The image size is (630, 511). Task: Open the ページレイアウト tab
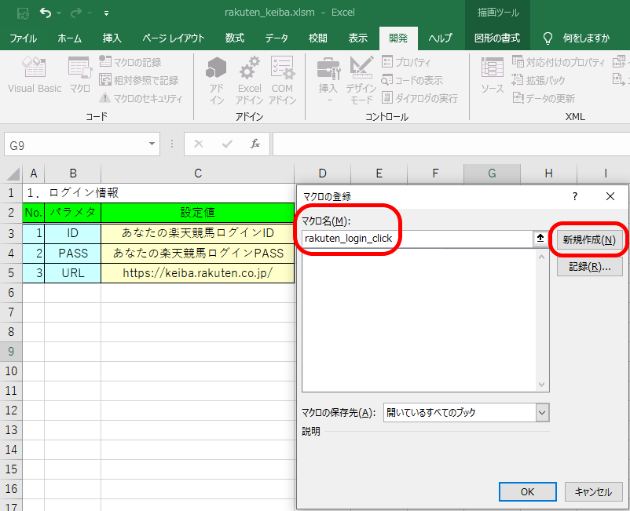pos(173,38)
